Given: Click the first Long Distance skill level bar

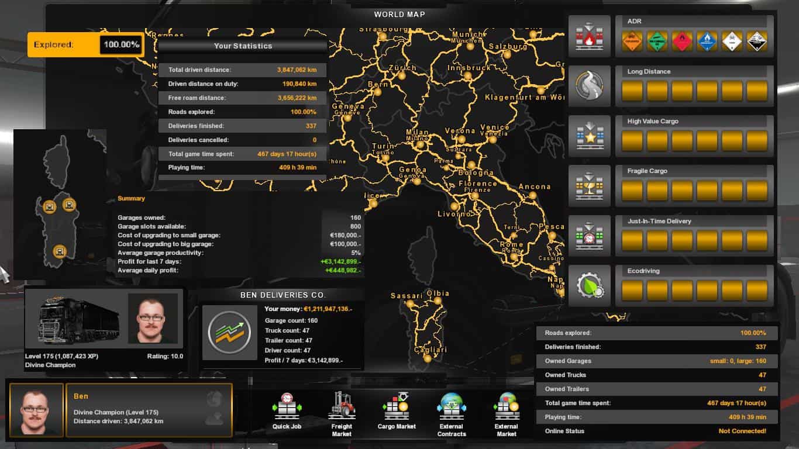Looking at the screenshot, I should point(632,91).
